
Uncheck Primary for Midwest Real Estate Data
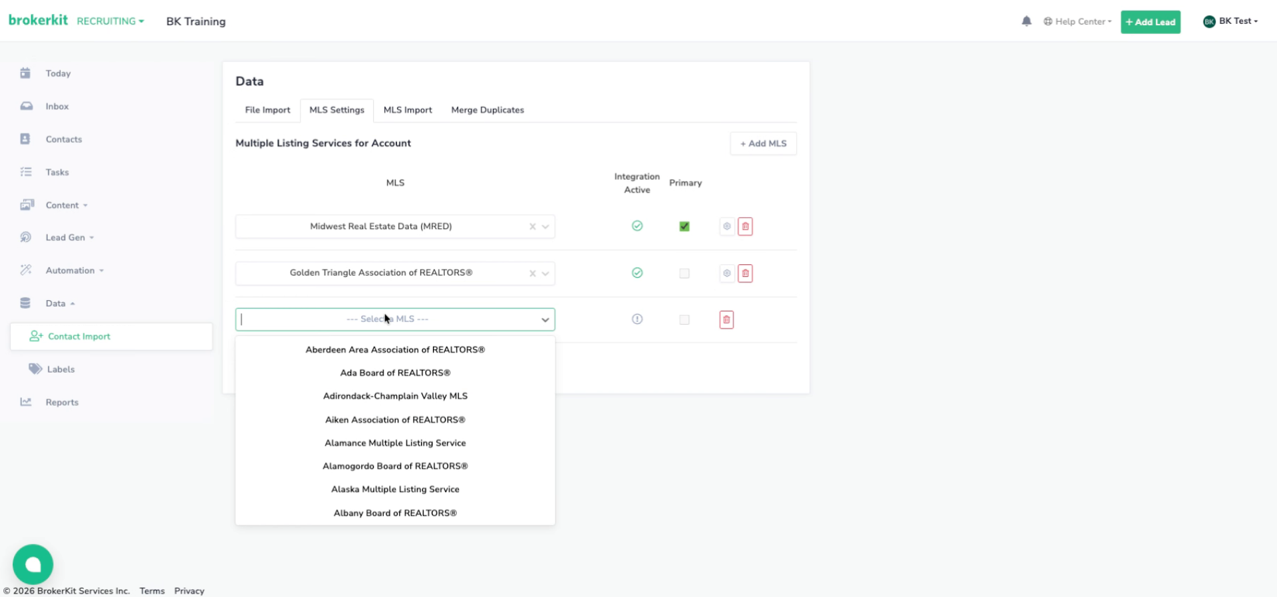(684, 226)
